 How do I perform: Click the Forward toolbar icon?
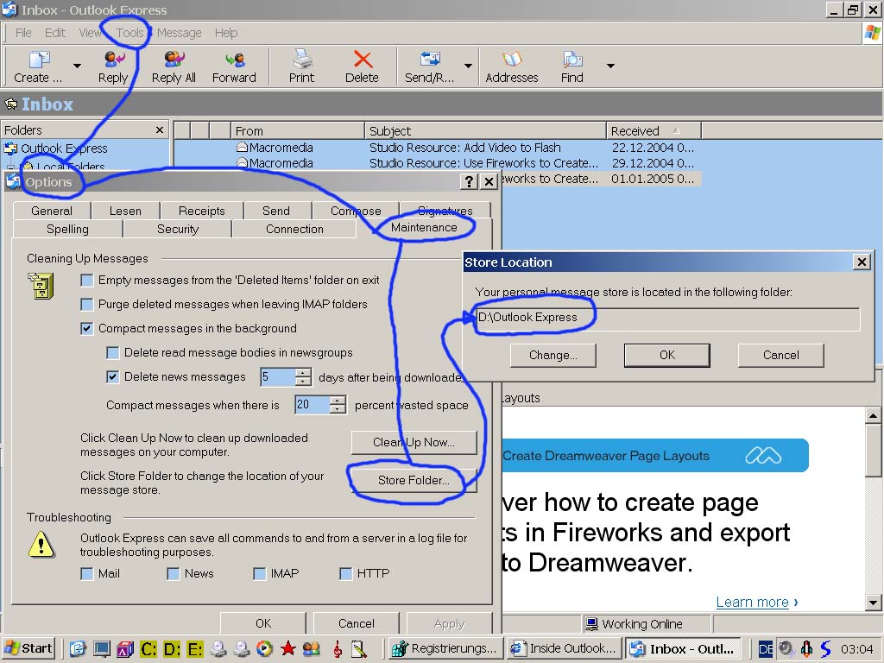pos(235,60)
